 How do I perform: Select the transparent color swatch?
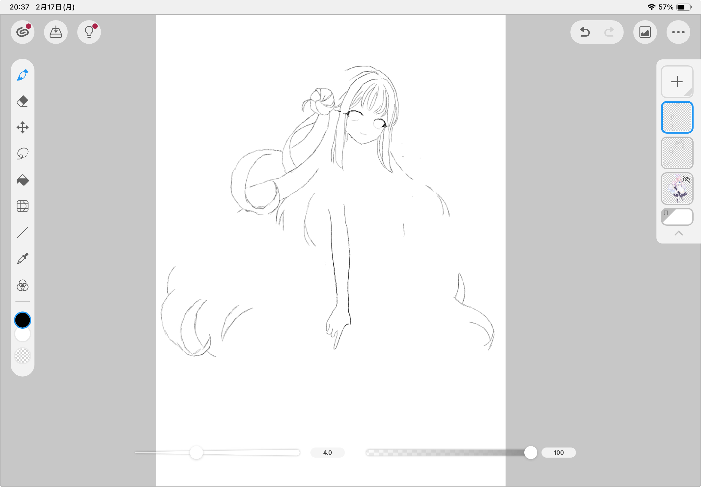(22, 355)
